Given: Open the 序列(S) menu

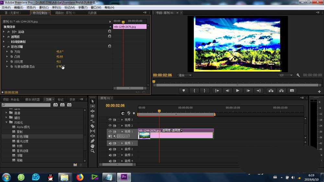Looking at the screenshot, I should pyautogui.click(x=56, y=7).
